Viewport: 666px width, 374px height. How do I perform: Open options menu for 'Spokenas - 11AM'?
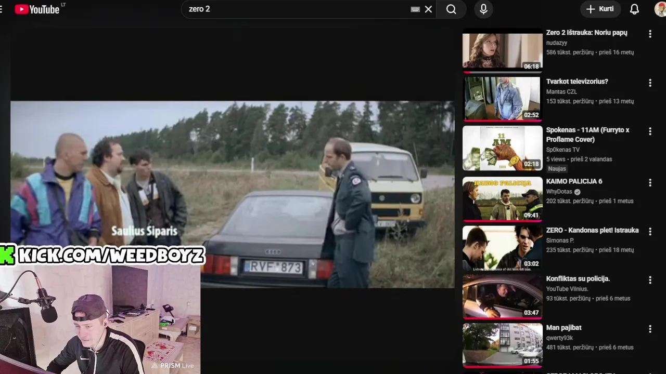click(x=650, y=131)
